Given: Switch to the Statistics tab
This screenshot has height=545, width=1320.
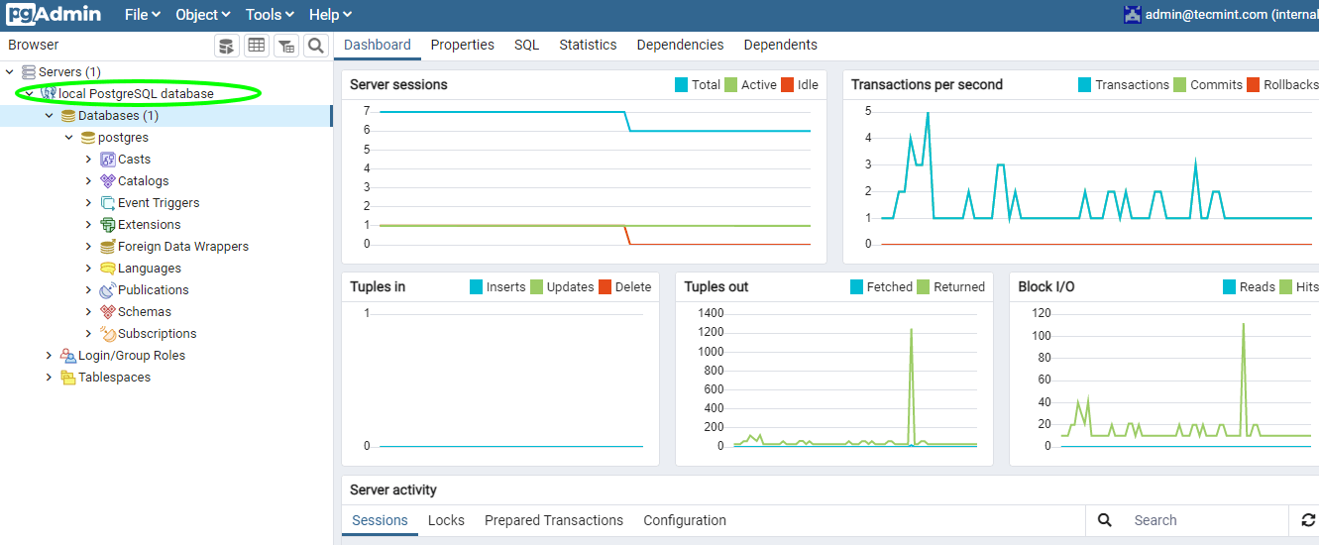Looking at the screenshot, I should 588,45.
